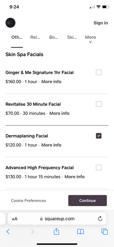Open the Safari bookmarks book icon

click(x=80, y=232)
